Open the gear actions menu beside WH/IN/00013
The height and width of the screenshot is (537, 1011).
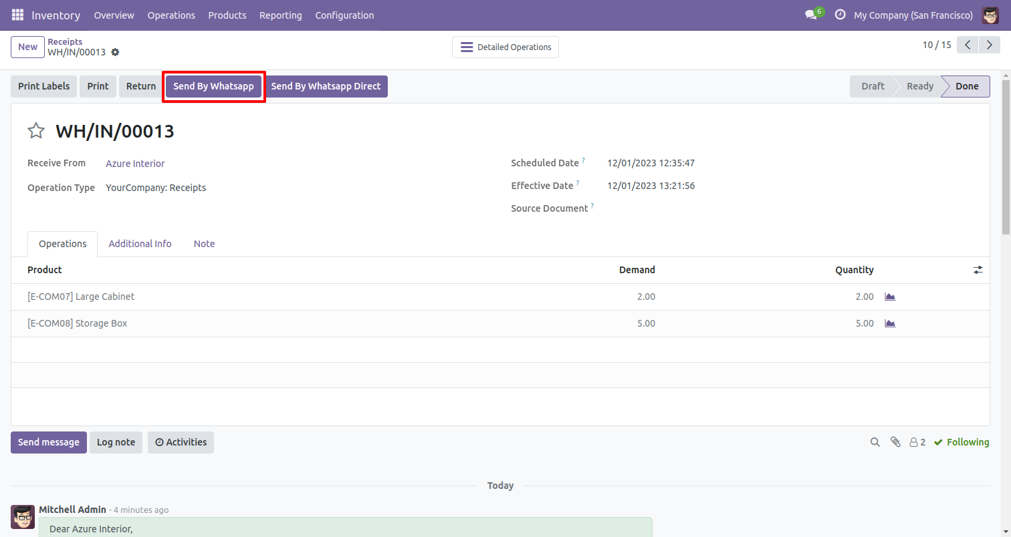pos(115,52)
